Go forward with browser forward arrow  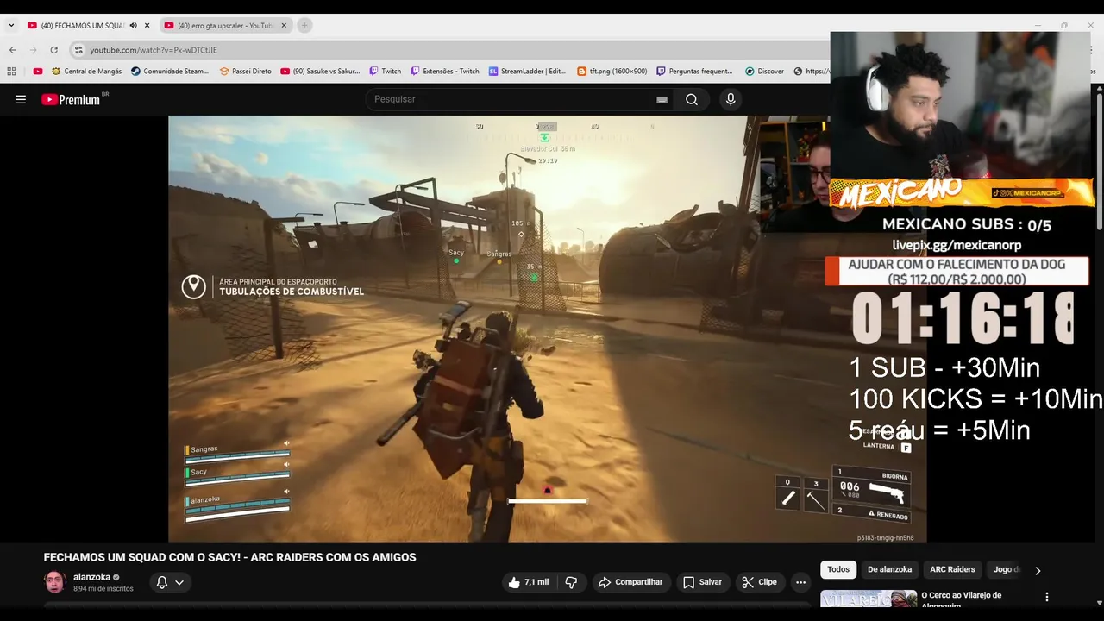33,50
